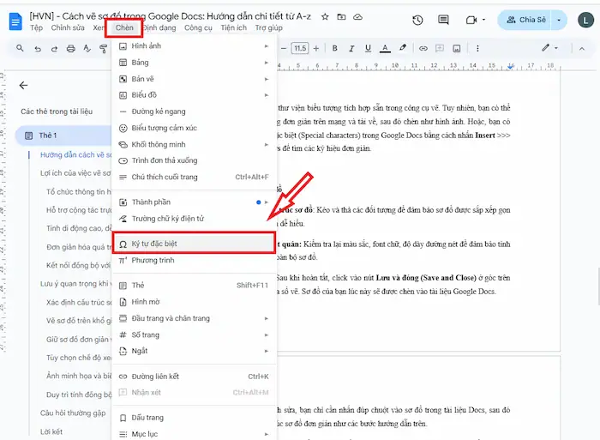Image resolution: width=600 pixels, height=440 pixels.
Task: Select Thẻ 1 in outline
Action: pos(63,136)
